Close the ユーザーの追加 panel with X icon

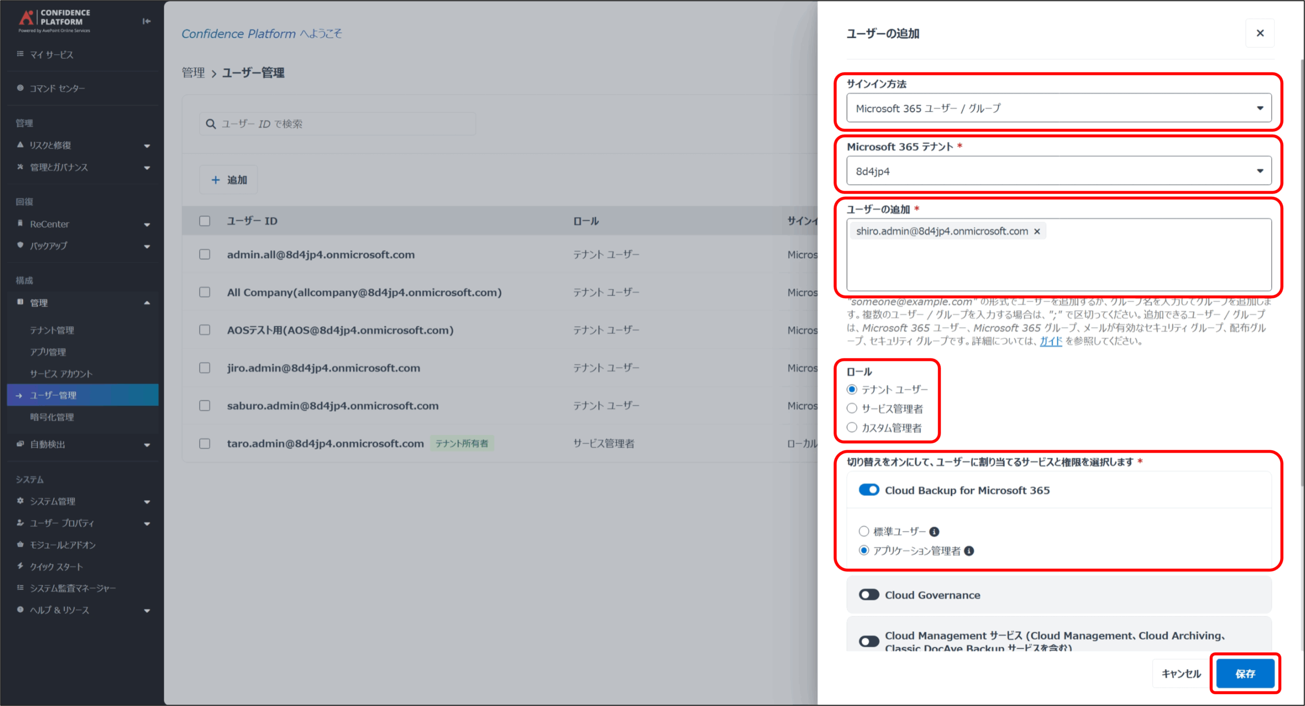[1260, 33]
